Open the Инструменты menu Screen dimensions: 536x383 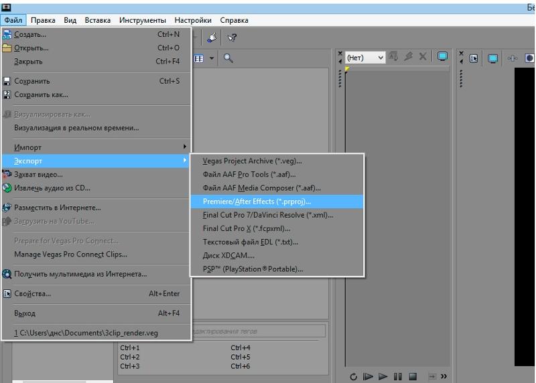[x=143, y=20]
